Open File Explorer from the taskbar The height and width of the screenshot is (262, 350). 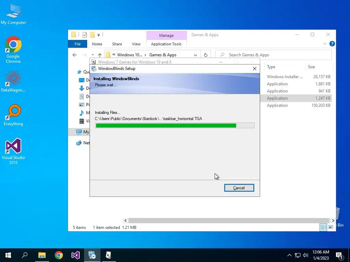click(x=42, y=255)
